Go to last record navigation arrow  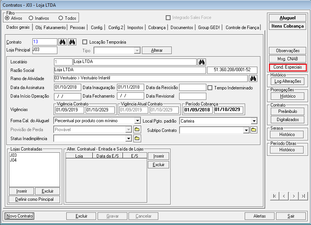[x=303, y=196]
